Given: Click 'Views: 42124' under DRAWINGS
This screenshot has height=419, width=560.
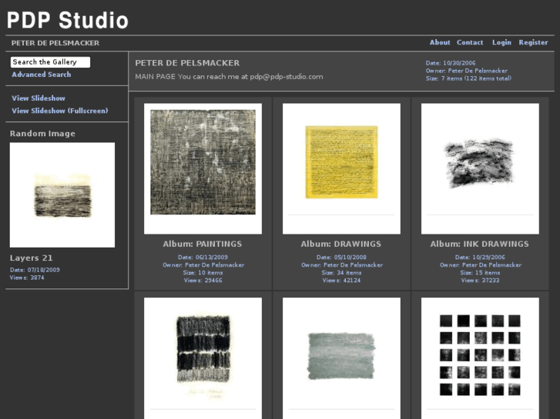Looking at the screenshot, I should click(x=341, y=281).
